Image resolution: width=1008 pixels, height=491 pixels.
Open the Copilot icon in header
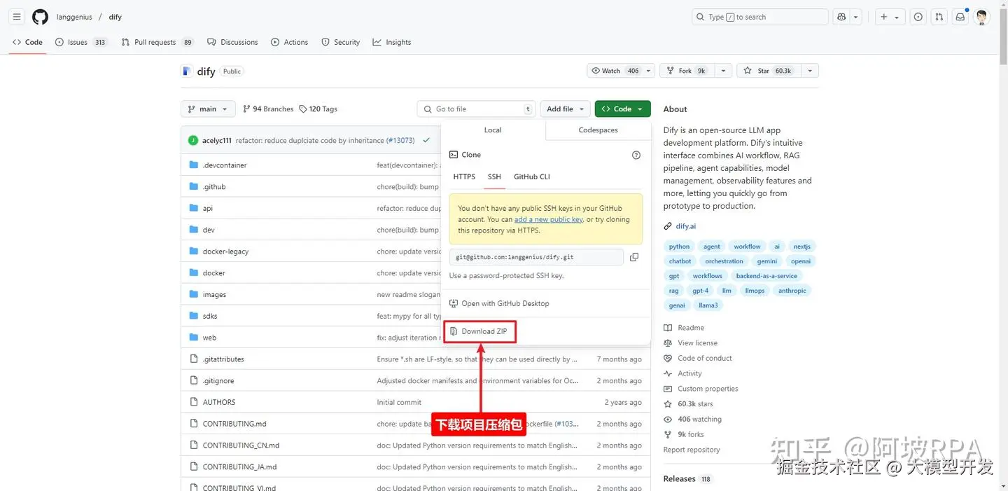click(x=841, y=17)
